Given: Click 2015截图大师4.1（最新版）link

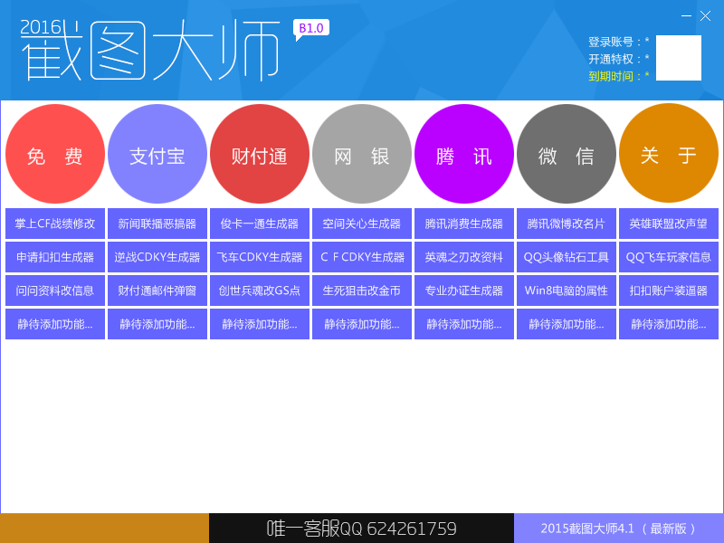Looking at the screenshot, I should click(618, 529).
